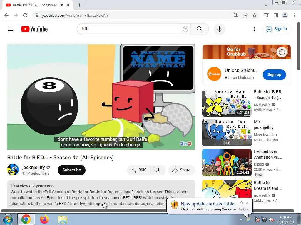
Task: Open the Grubhub logo in ad
Action: tap(214, 74)
